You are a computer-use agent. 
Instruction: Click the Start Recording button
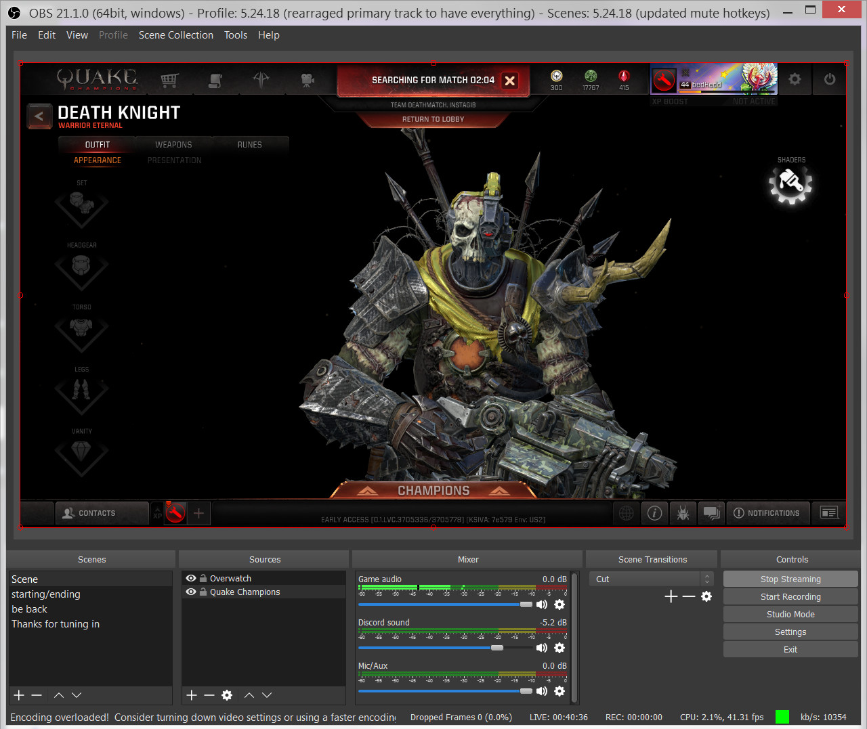tap(790, 596)
